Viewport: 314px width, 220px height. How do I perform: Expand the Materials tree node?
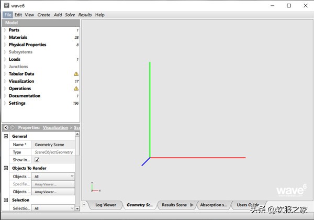(x=5, y=37)
